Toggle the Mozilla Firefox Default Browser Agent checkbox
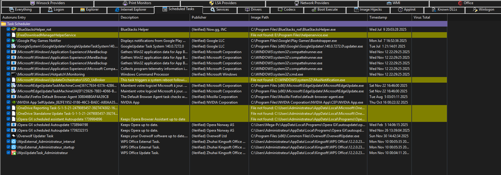Image resolution: width=501 pixels, height=175 pixels. click(x=8, y=97)
